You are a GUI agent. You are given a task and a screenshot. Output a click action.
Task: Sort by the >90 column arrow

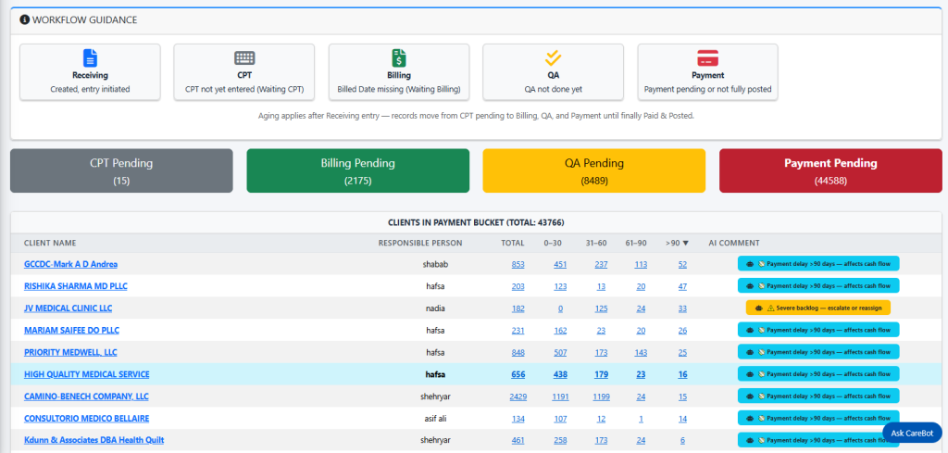pos(685,243)
